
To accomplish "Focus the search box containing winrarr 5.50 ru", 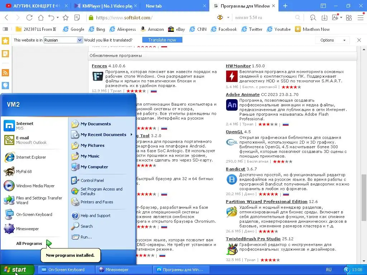I will tap(263, 18).
